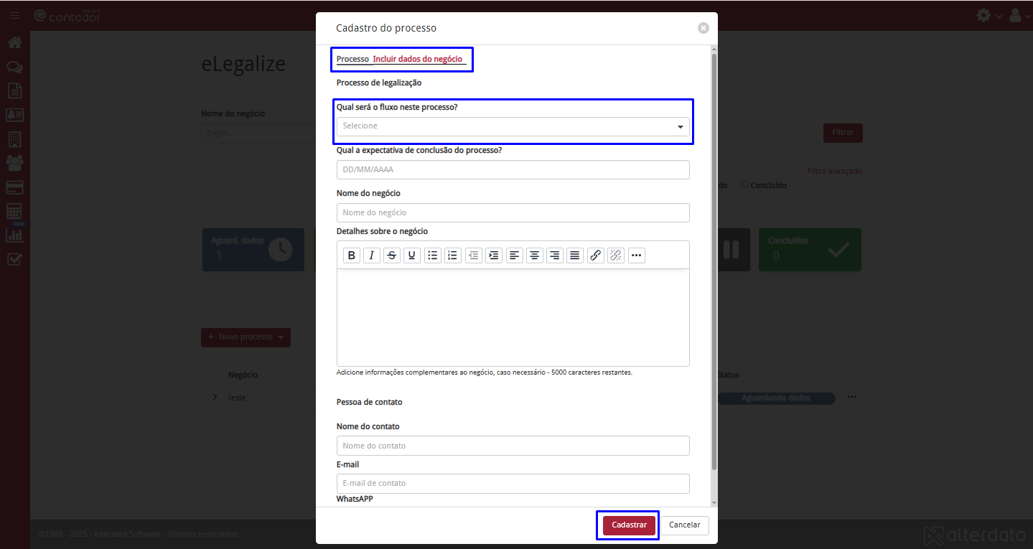Apply strikethrough formatting in the editor

392,255
